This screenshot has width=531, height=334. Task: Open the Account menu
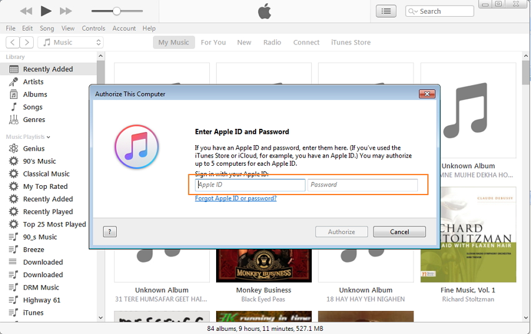tap(124, 28)
